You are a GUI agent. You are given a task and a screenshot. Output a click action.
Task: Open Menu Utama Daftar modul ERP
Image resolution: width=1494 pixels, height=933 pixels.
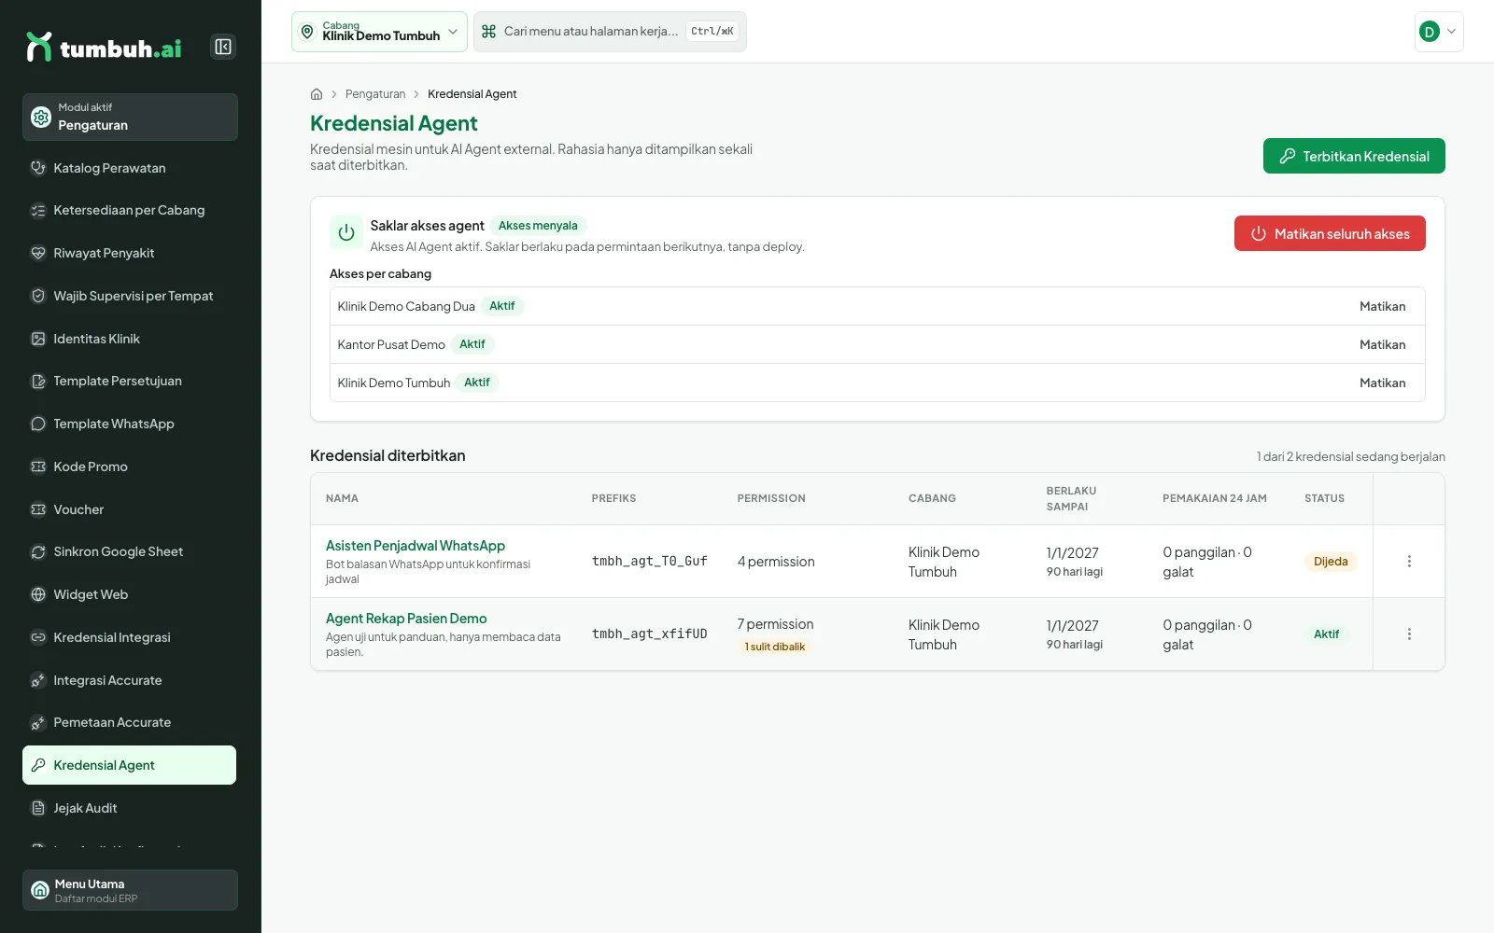[130, 890]
